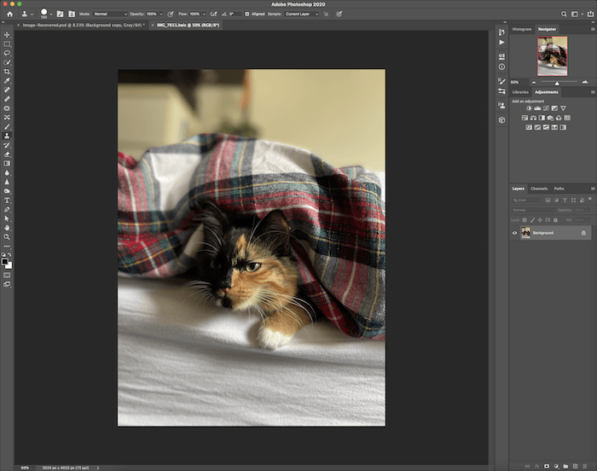The width and height of the screenshot is (597, 471).
Task: Add a Color Balance adjustment
Action: click(533, 118)
